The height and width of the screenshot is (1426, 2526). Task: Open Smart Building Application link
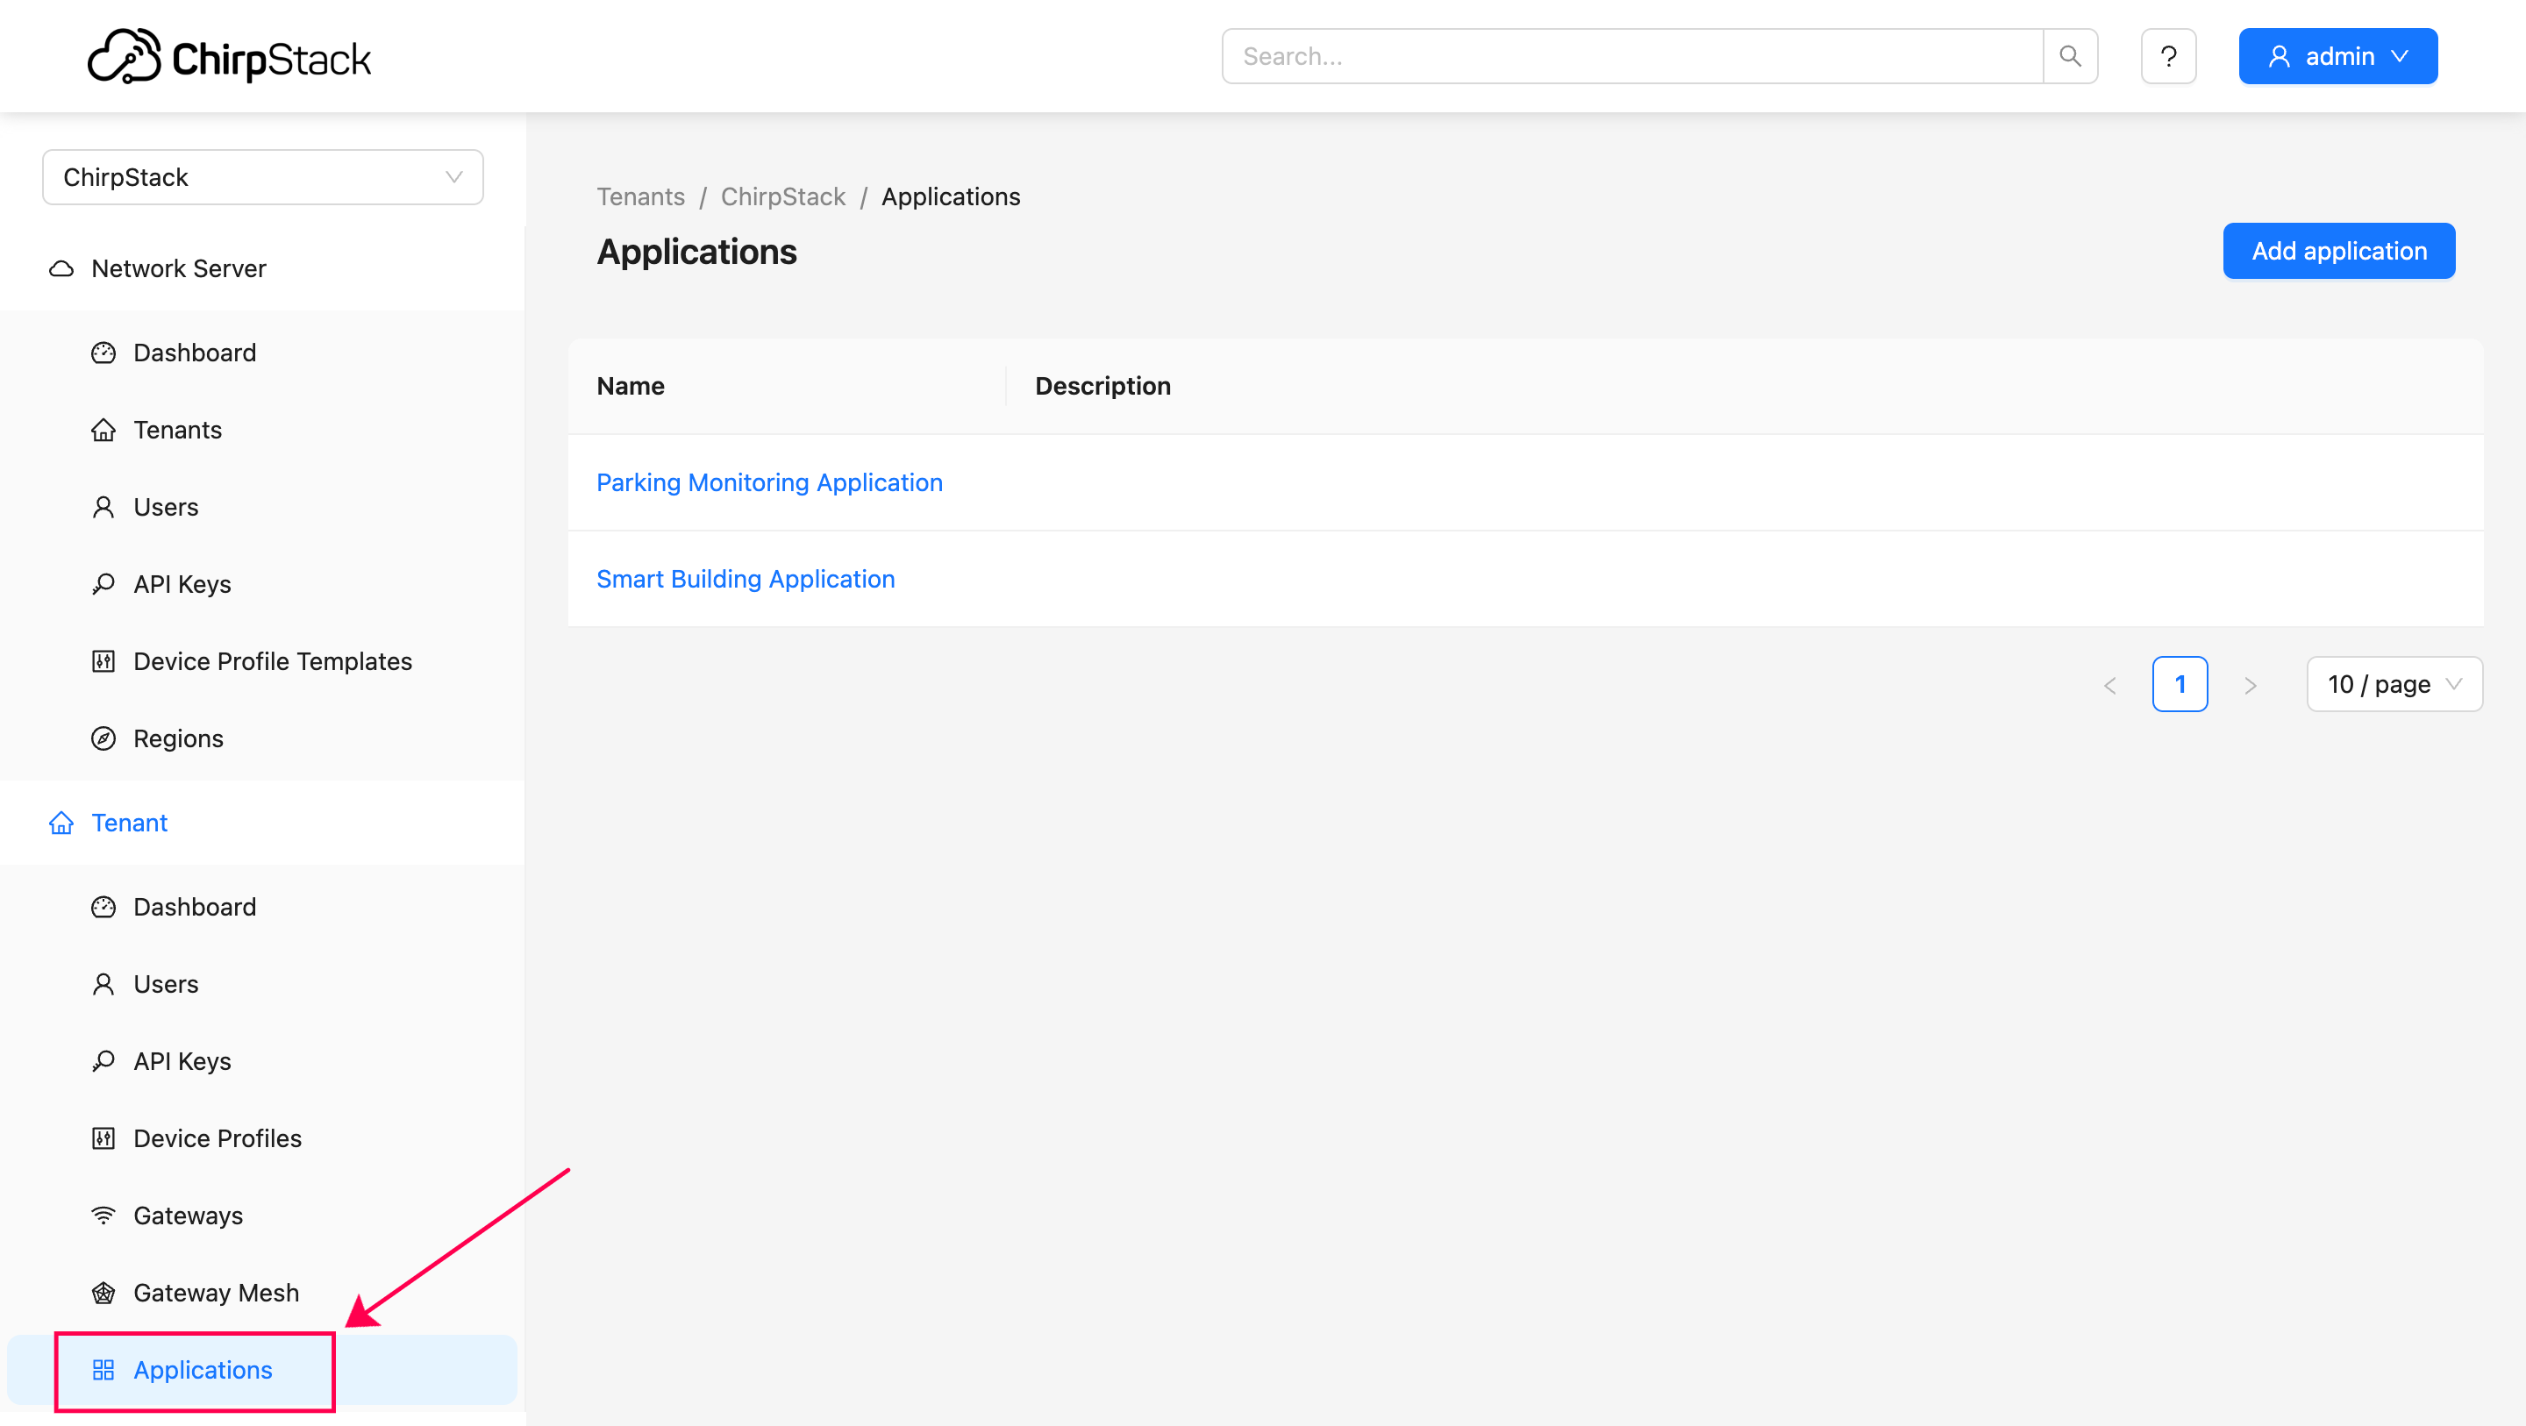(x=746, y=579)
